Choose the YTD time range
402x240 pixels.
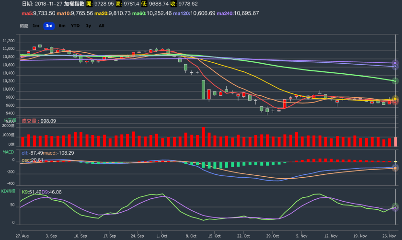(x=75, y=25)
